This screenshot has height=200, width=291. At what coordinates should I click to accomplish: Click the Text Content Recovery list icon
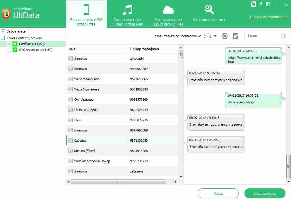click(x=3, y=38)
